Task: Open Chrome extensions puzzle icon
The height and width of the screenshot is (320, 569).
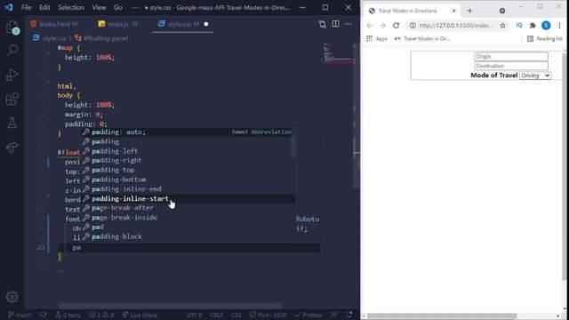Action: point(533,26)
